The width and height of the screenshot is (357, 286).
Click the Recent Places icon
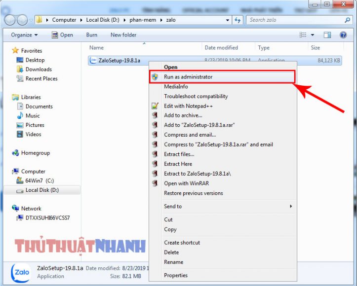(20, 78)
